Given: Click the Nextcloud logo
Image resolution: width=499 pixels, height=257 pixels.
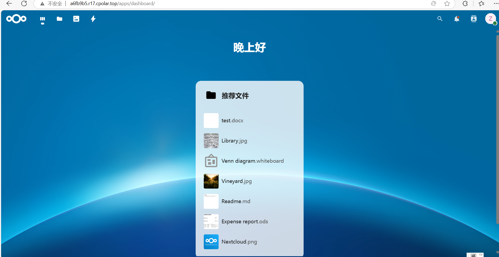Looking at the screenshot, I should 16,19.
